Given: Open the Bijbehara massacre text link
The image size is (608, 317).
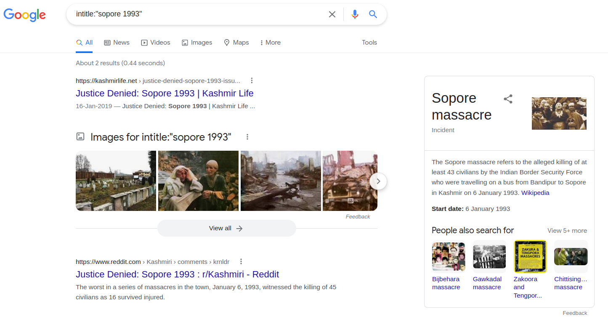Looking at the screenshot, I should click(446, 283).
